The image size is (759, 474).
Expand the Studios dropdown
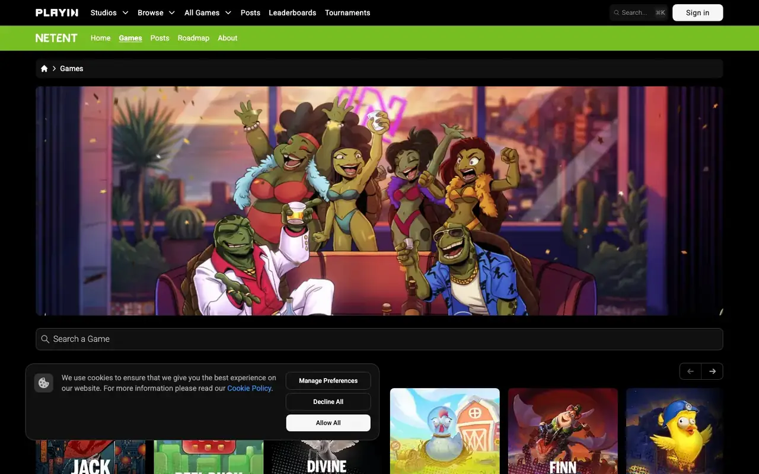[110, 12]
